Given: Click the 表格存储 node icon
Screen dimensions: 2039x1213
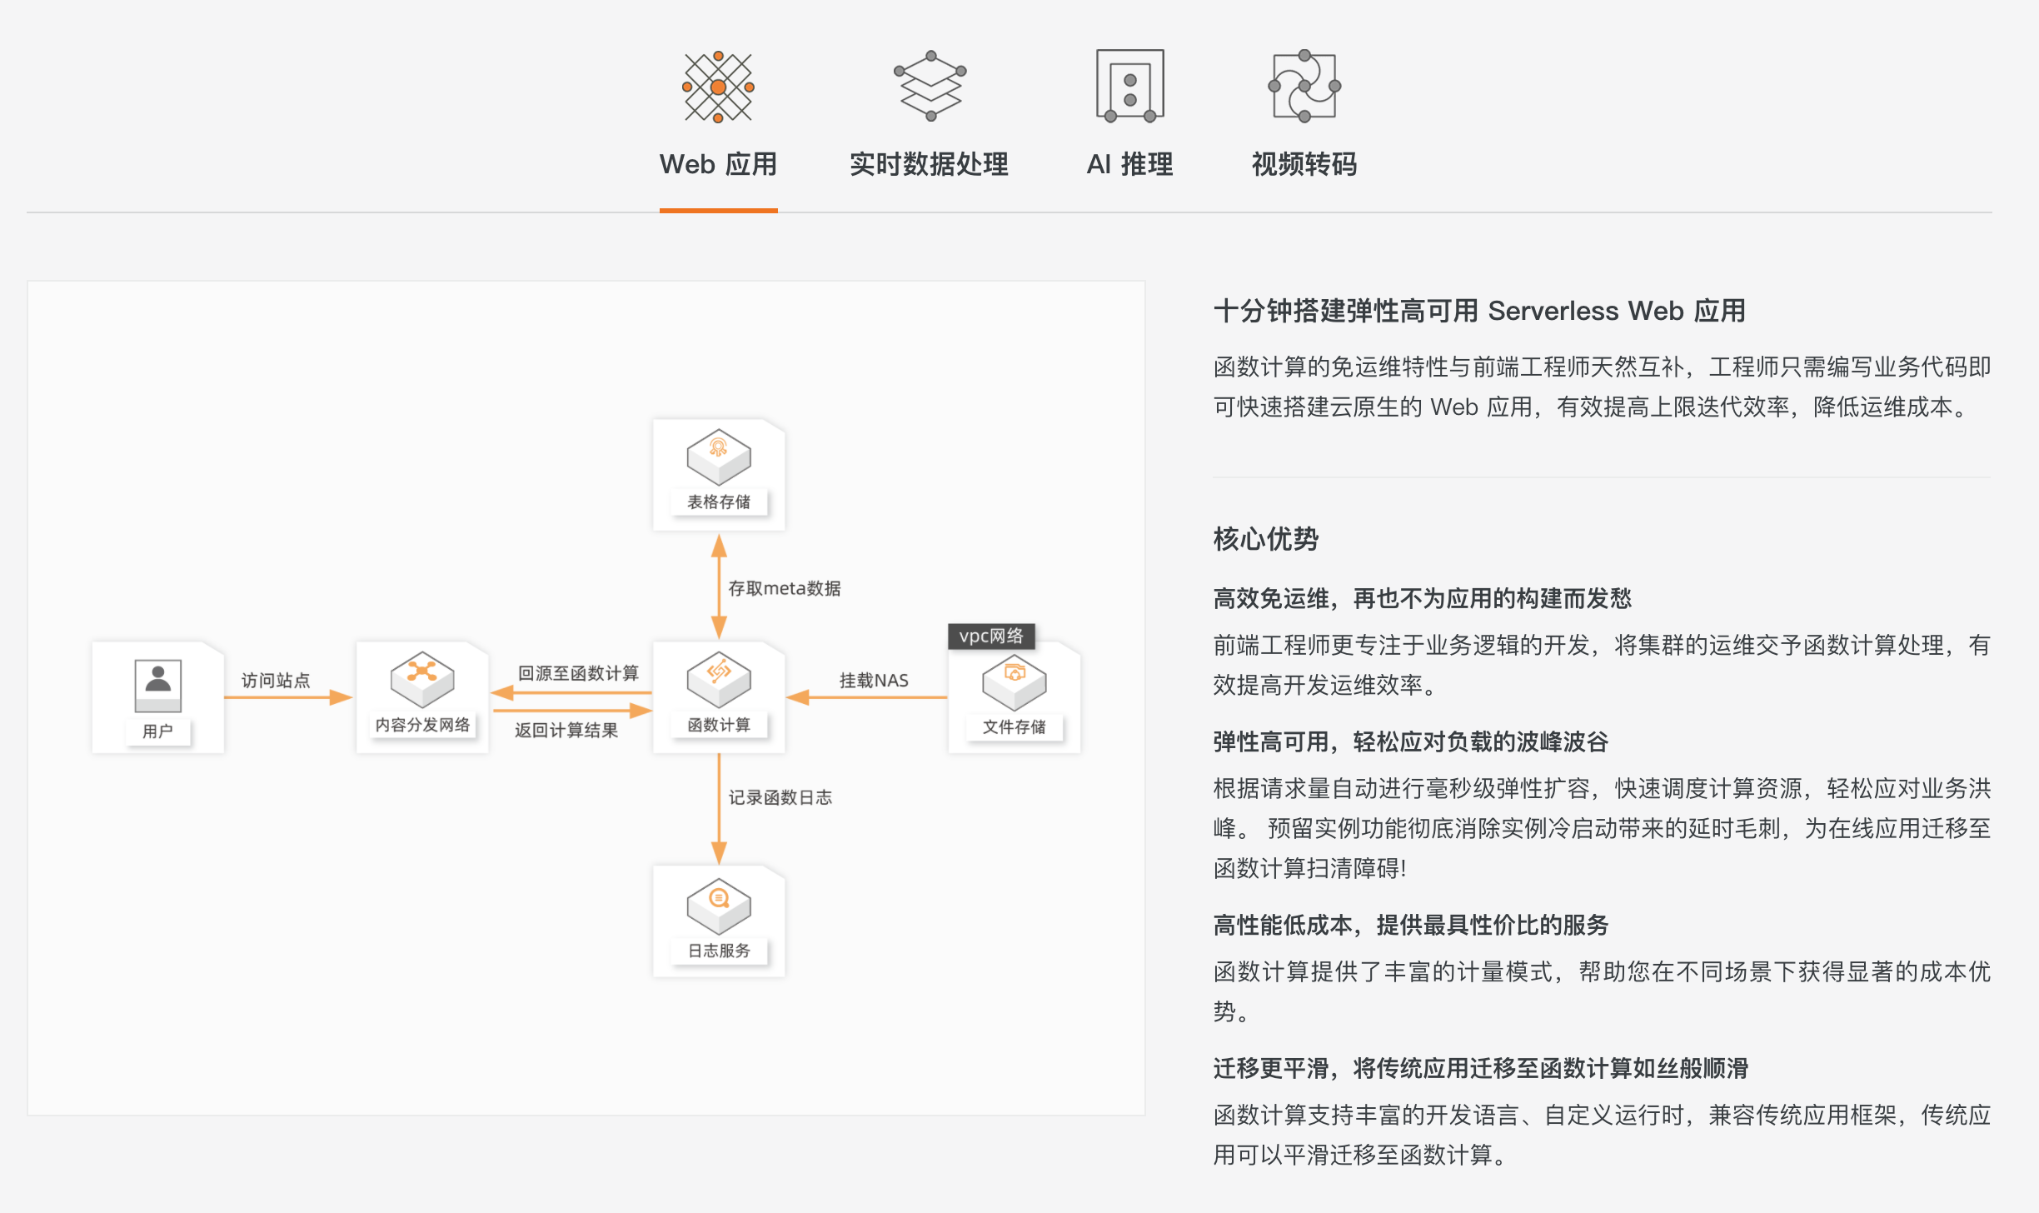Looking at the screenshot, I should (718, 457).
